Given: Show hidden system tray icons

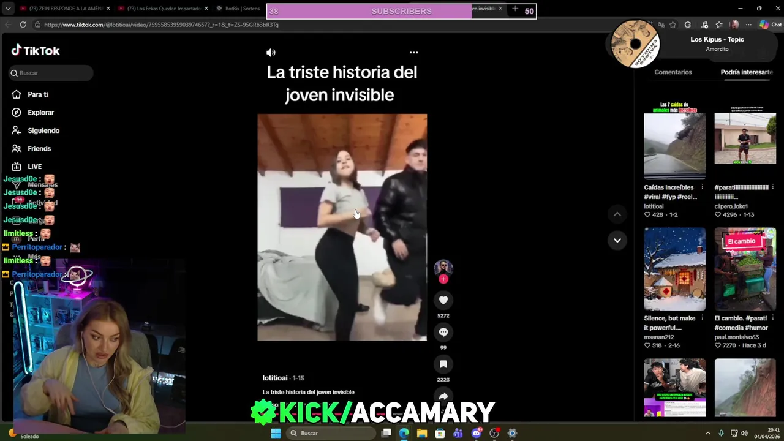Looking at the screenshot, I should pyautogui.click(x=708, y=433).
